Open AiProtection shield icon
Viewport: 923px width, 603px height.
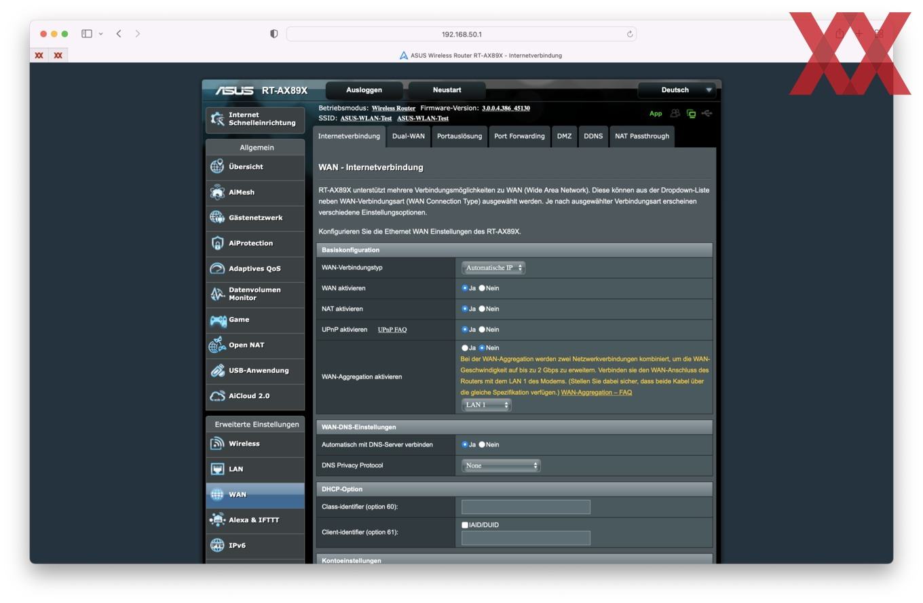coord(217,243)
